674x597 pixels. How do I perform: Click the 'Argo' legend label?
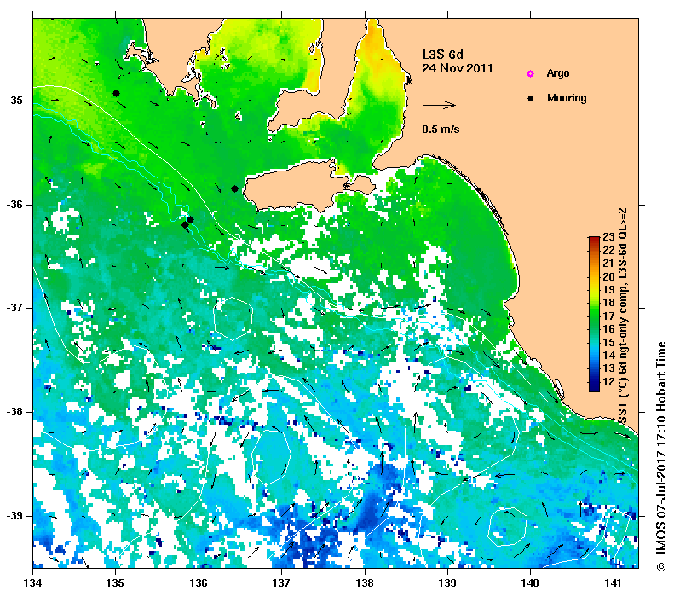point(558,73)
